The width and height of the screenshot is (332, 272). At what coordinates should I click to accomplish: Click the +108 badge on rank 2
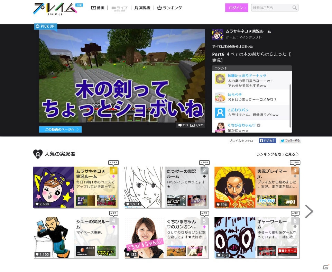(x=204, y=163)
